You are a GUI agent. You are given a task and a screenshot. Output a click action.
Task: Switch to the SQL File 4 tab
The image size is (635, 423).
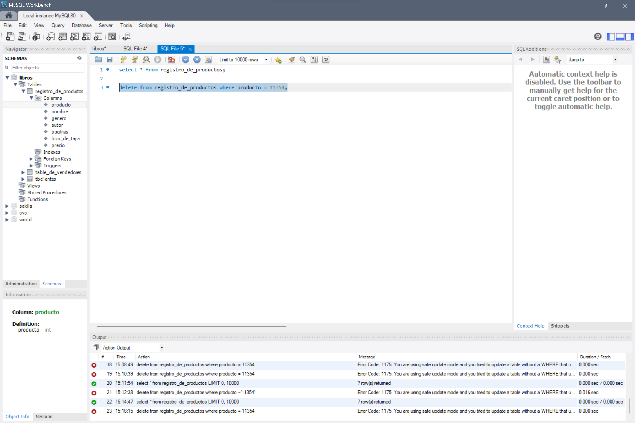tap(135, 49)
